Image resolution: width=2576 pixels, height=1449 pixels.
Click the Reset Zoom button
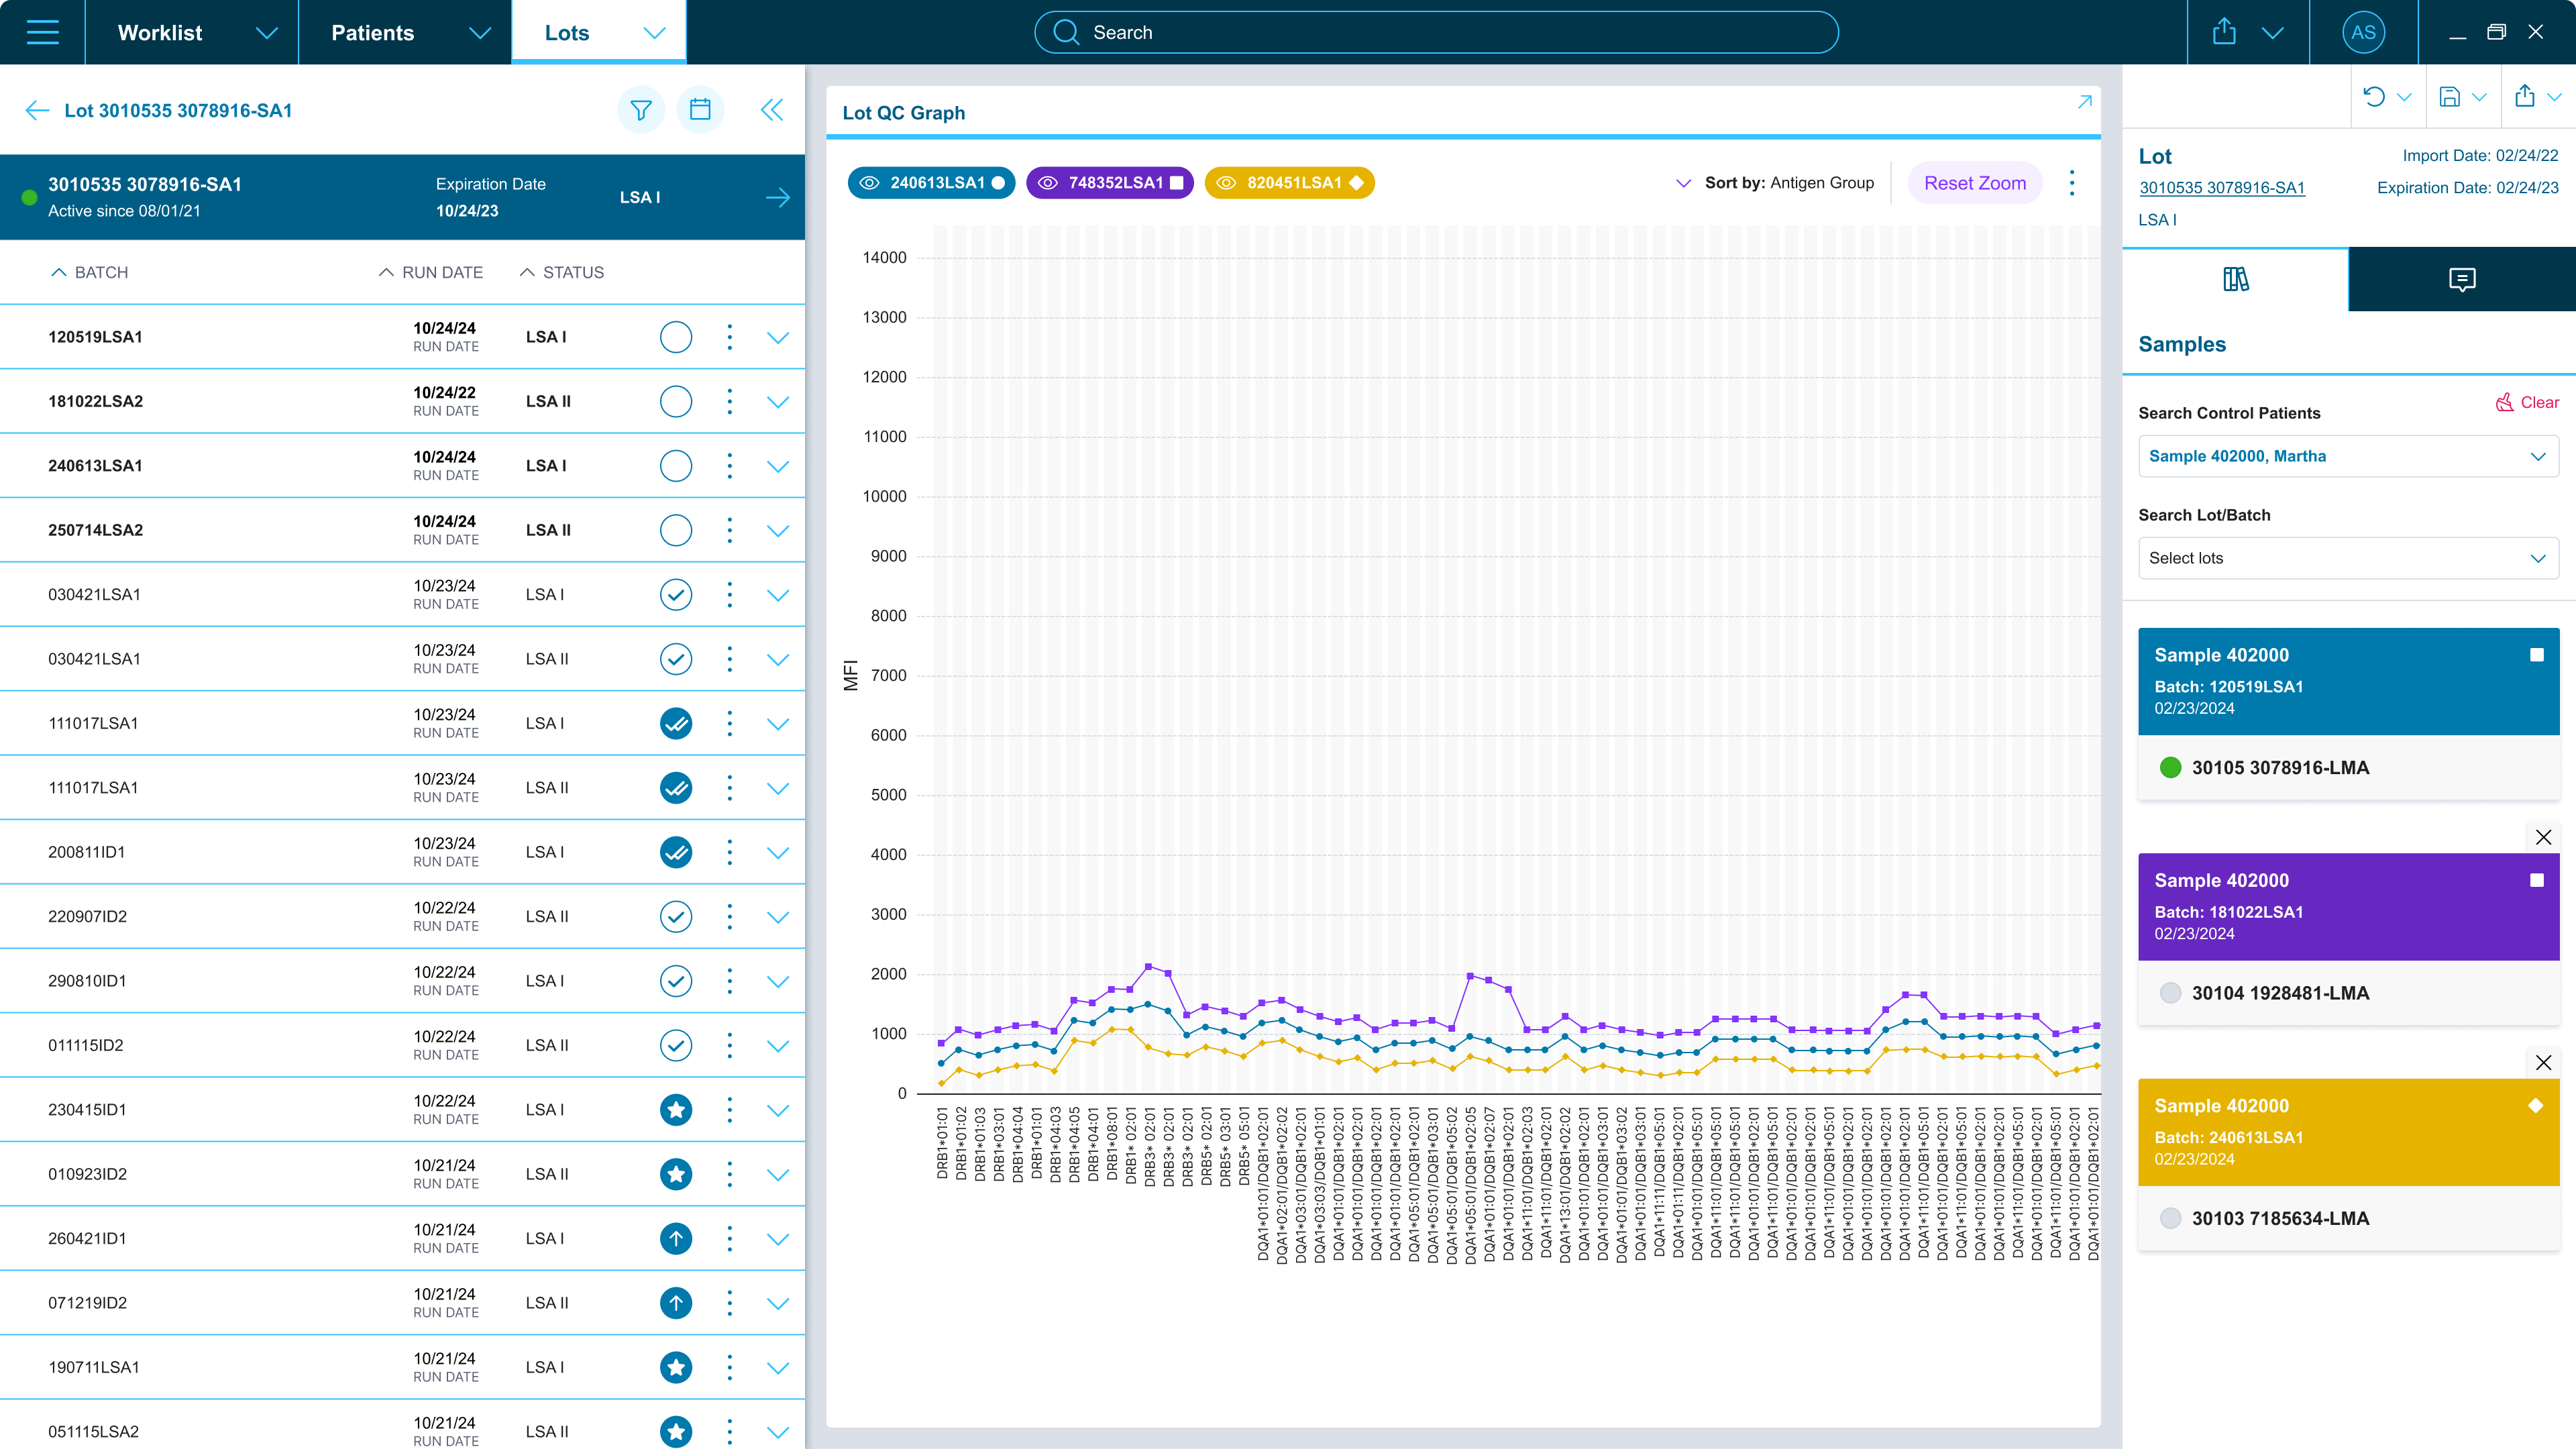[x=1974, y=183]
